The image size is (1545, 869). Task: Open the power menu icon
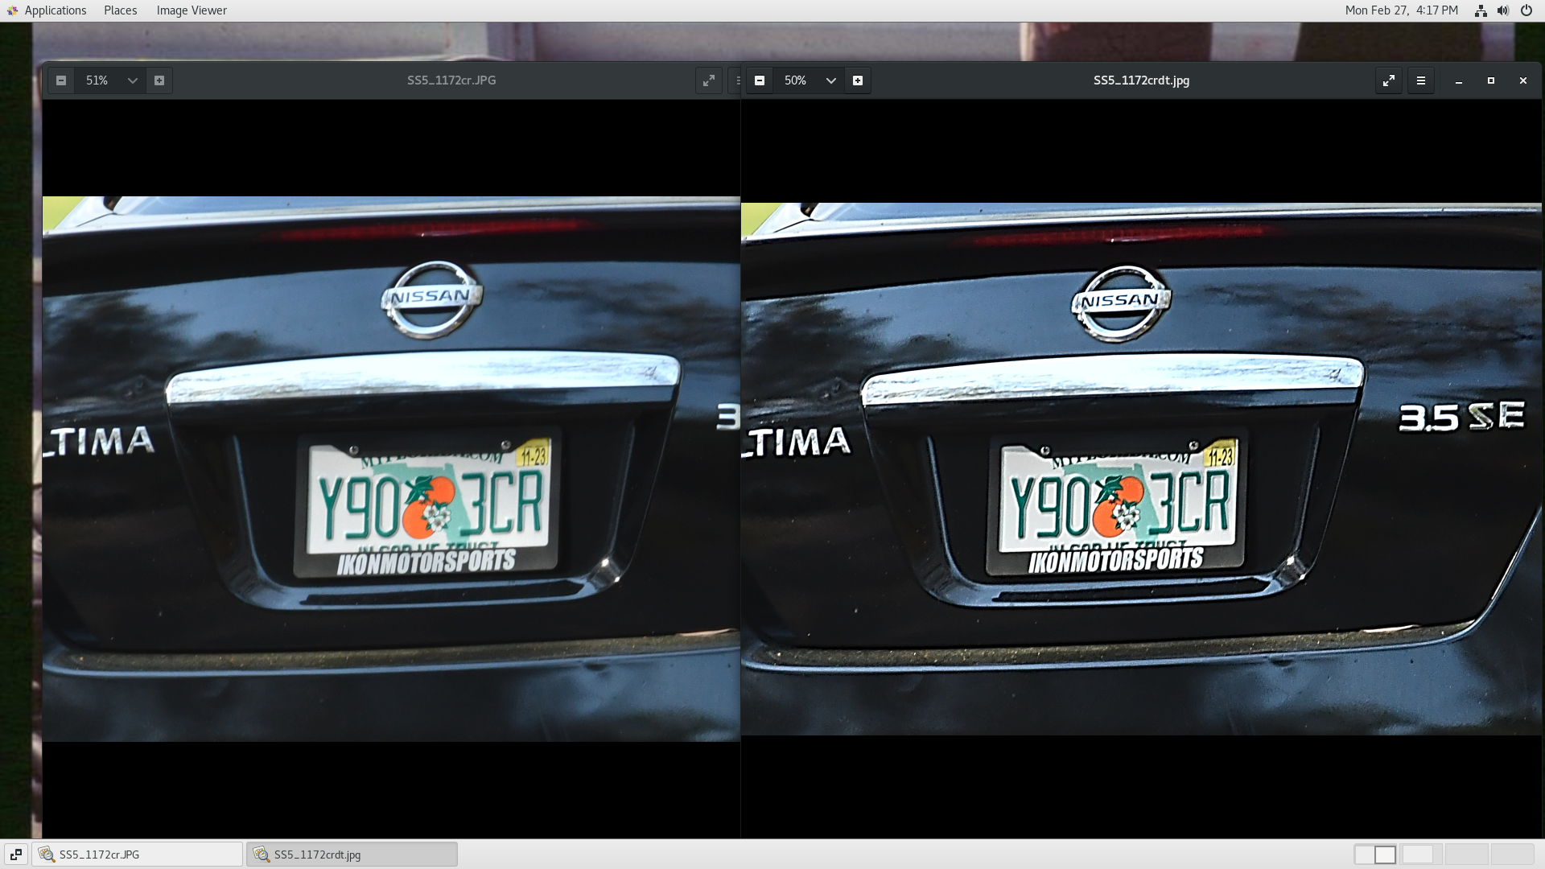(x=1526, y=10)
